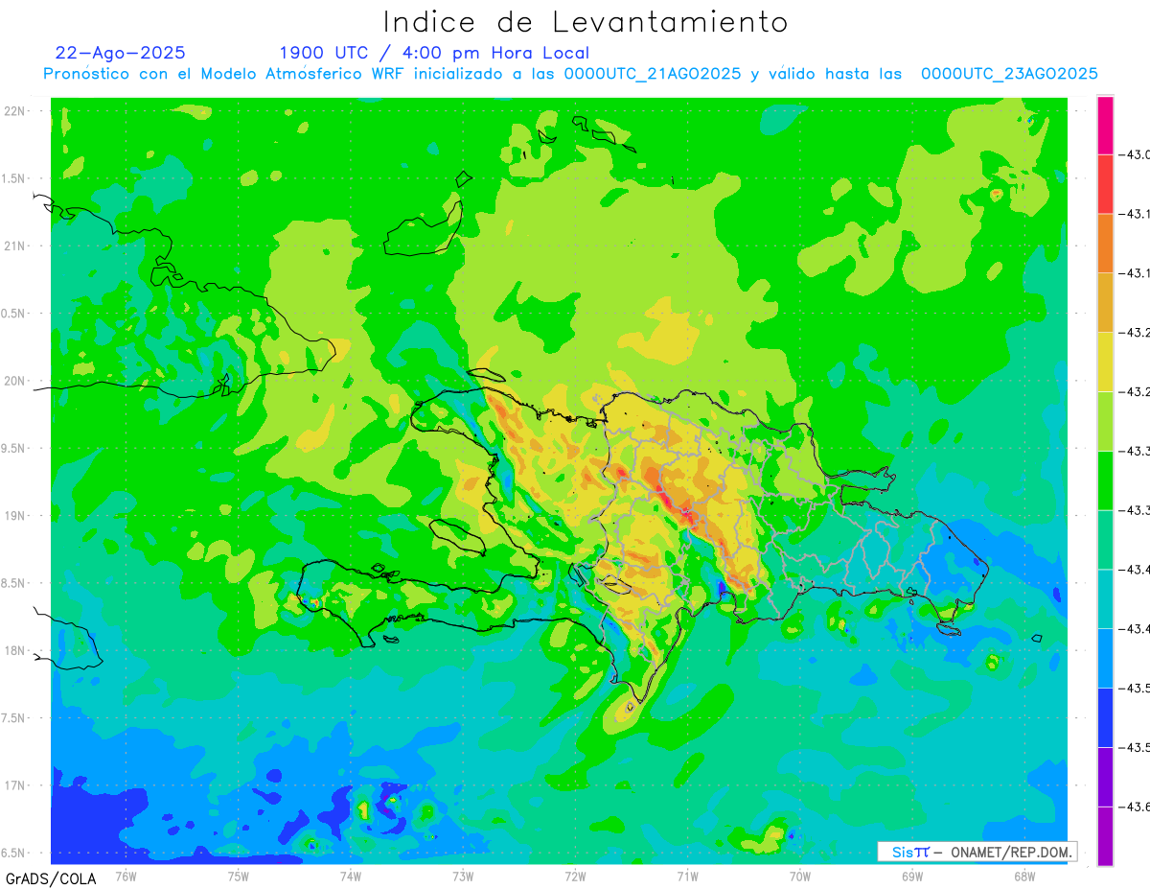Click the title 'Indice de Levantamiento'

coord(586,22)
